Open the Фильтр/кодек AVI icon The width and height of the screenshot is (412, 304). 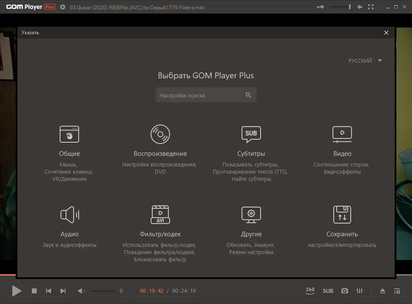coord(160,215)
